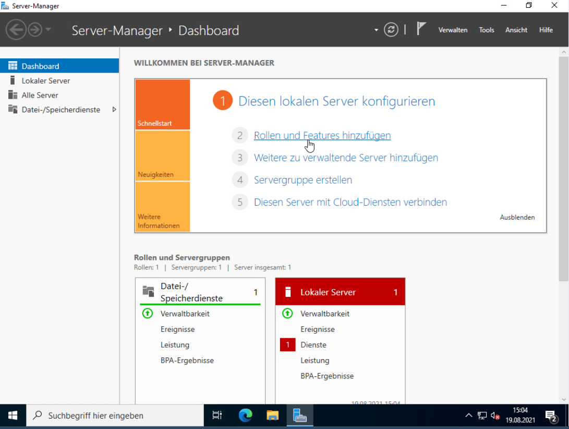Show hidden system tray icons

pyautogui.click(x=468, y=415)
